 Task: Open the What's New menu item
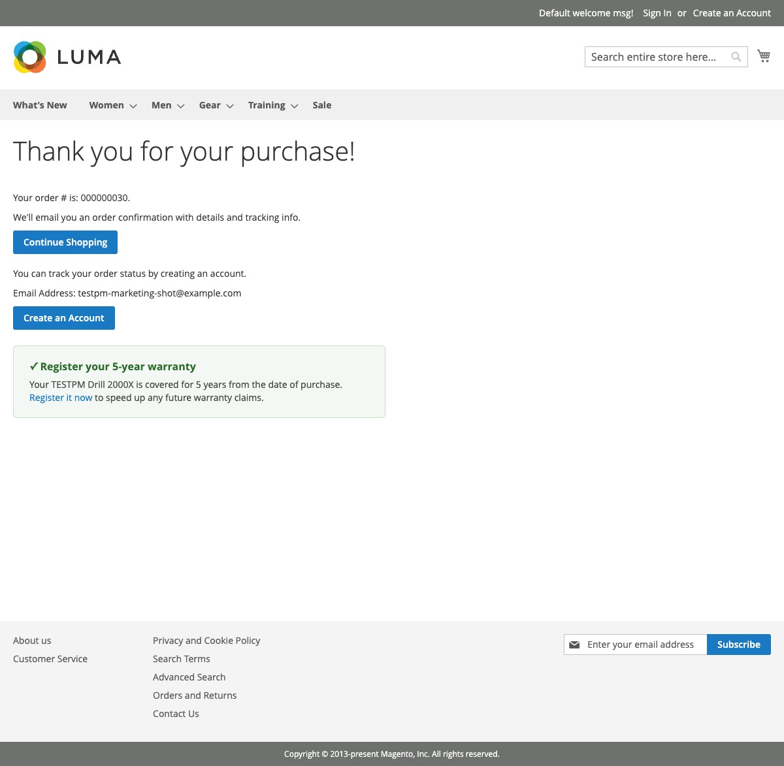click(x=40, y=105)
